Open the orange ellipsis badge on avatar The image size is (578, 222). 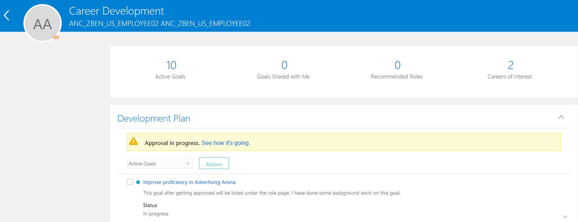[56, 37]
